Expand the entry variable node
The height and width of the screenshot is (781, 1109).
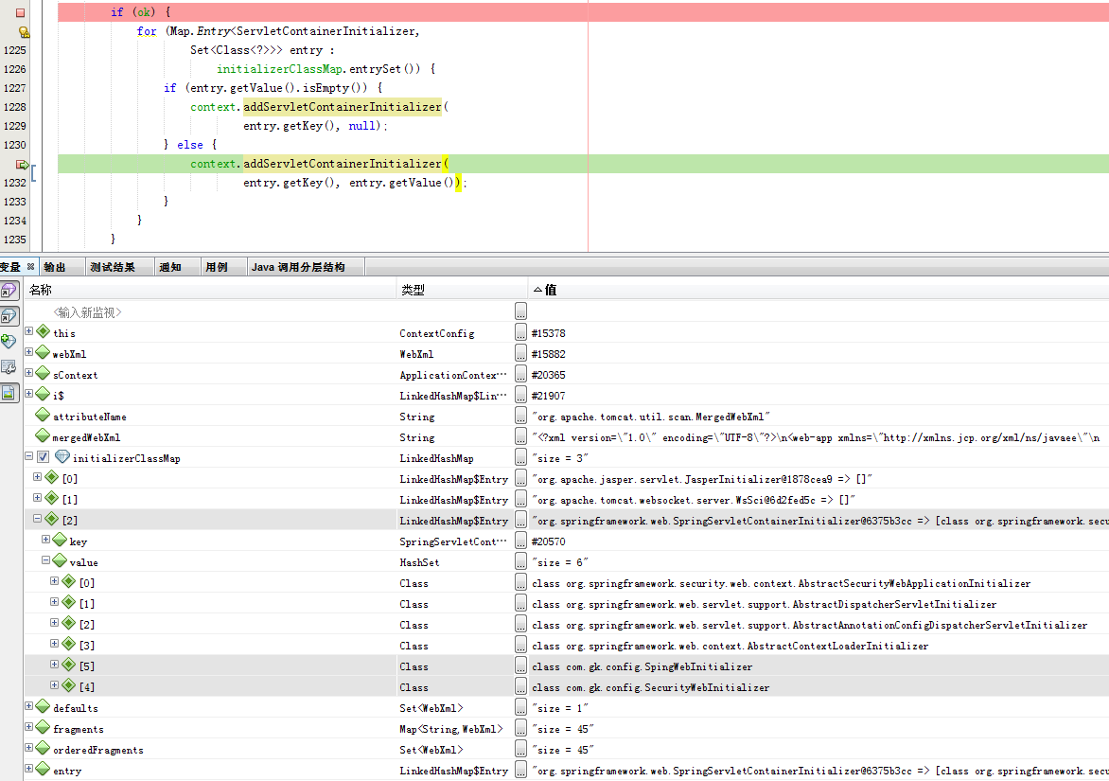tap(29, 769)
